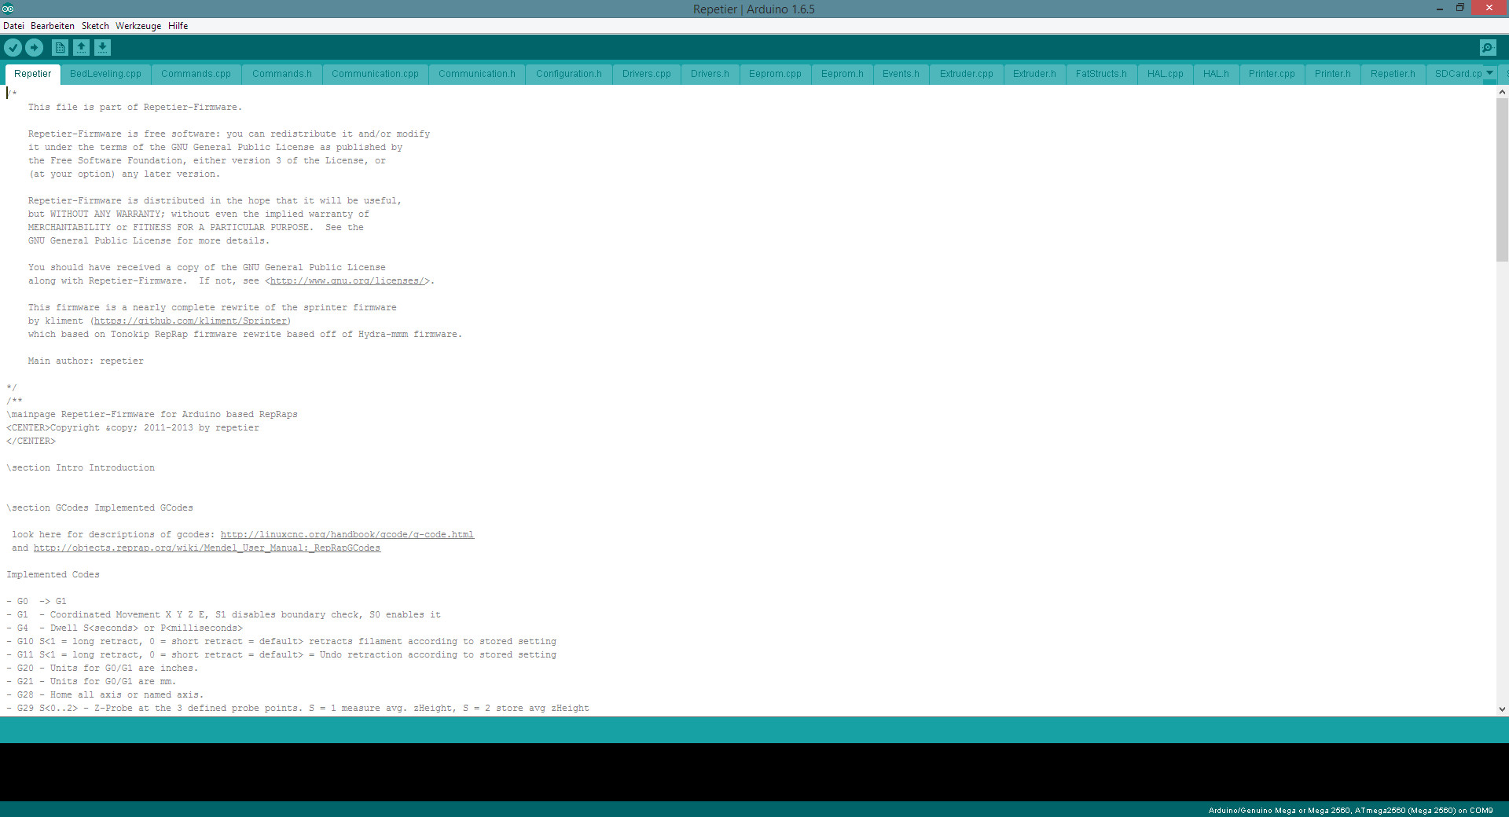This screenshot has height=817, width=1509.
Task: Switch to the Repetier.h tab
Action: point(1393,74)
